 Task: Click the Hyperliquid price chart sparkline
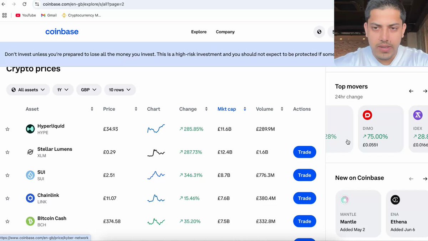pyautogui.click(x=156, y=129)
